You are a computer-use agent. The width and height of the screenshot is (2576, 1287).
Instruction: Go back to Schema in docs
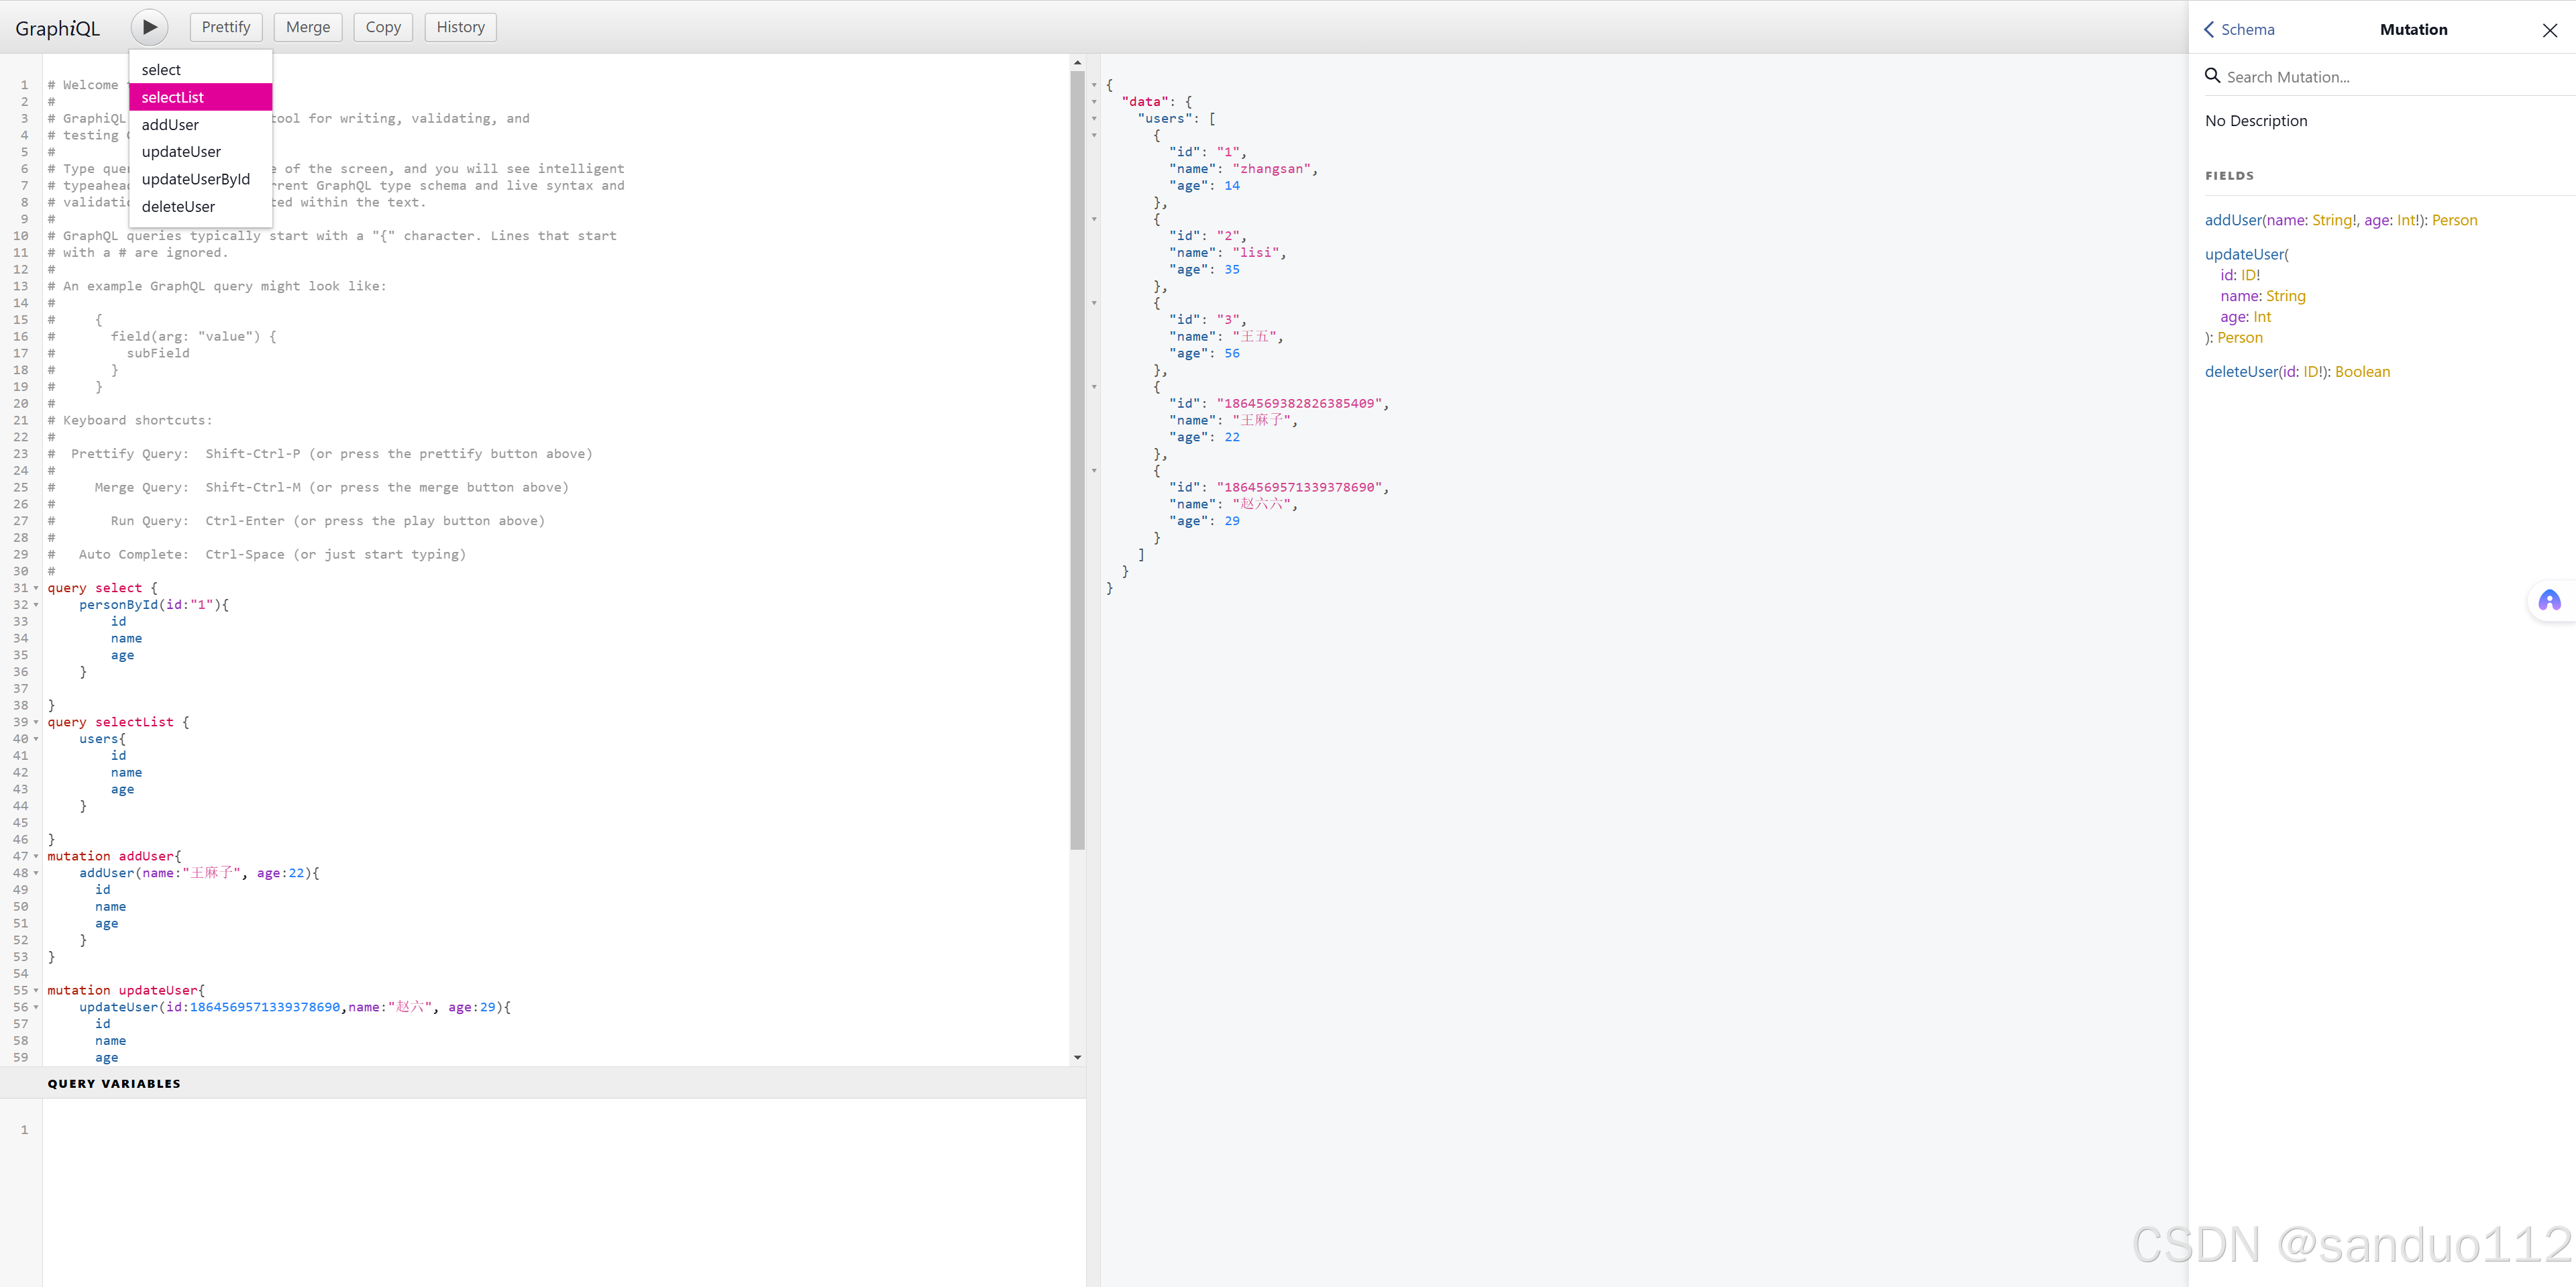click(x=2239, y=29)
